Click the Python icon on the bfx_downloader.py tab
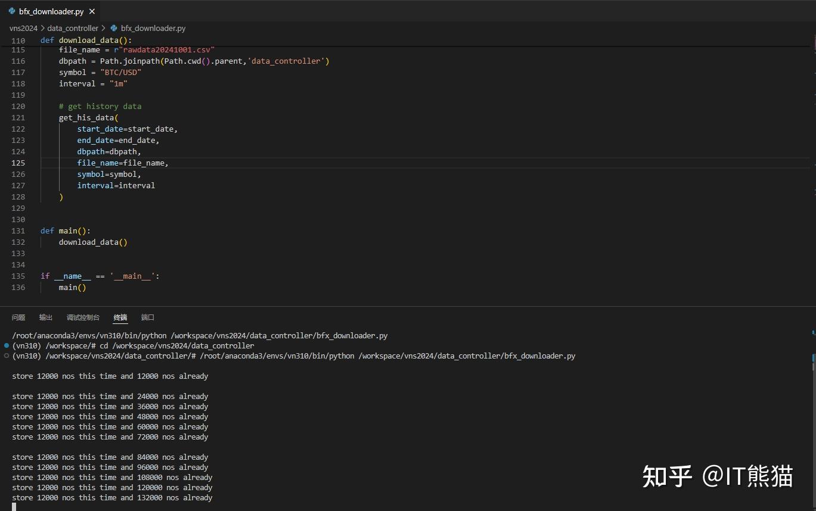816x511 pixels. tap(11, 11)
